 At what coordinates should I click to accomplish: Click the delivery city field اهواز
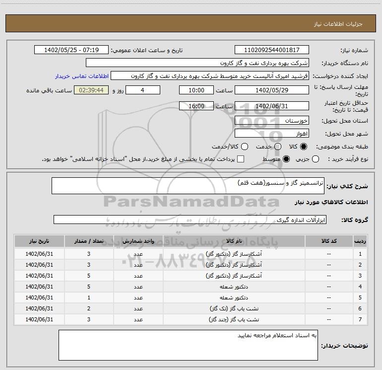tap(272, 133)
